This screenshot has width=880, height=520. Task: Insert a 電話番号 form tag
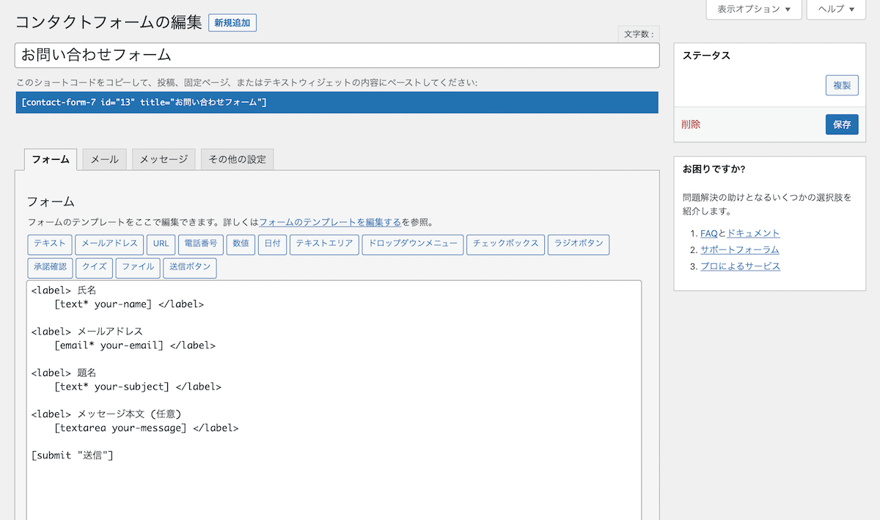point(200,245)
